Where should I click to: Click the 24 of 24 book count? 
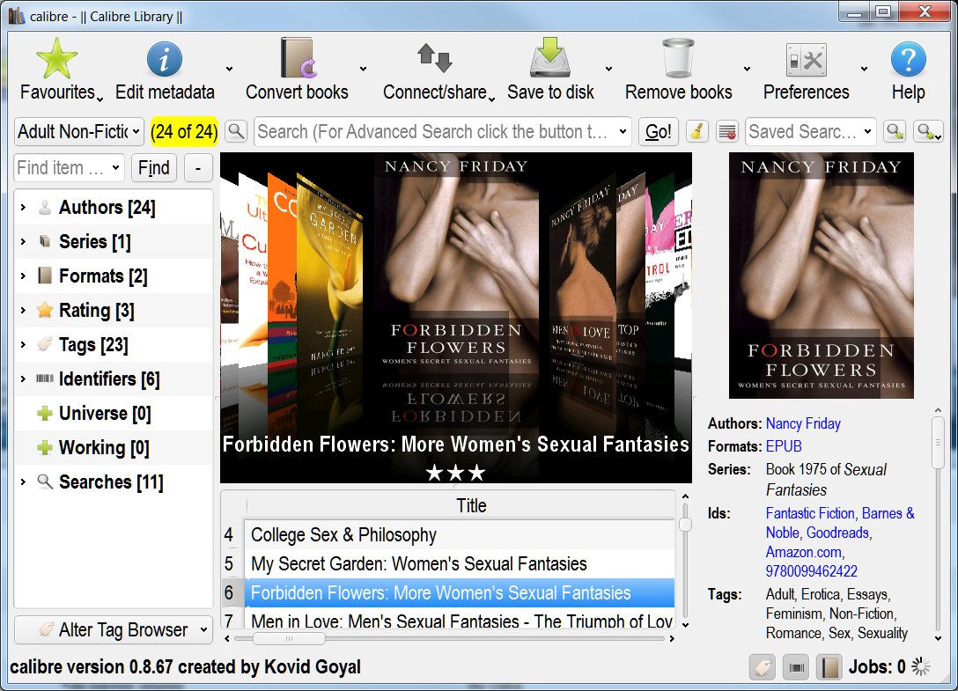(184, 131)
